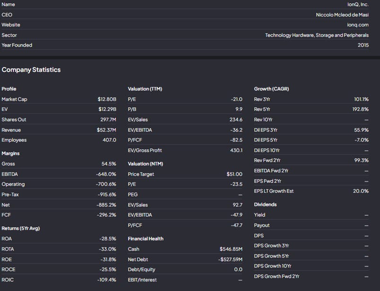Select the Rev 5Yr value 192.8%

[x=360, y=109]
